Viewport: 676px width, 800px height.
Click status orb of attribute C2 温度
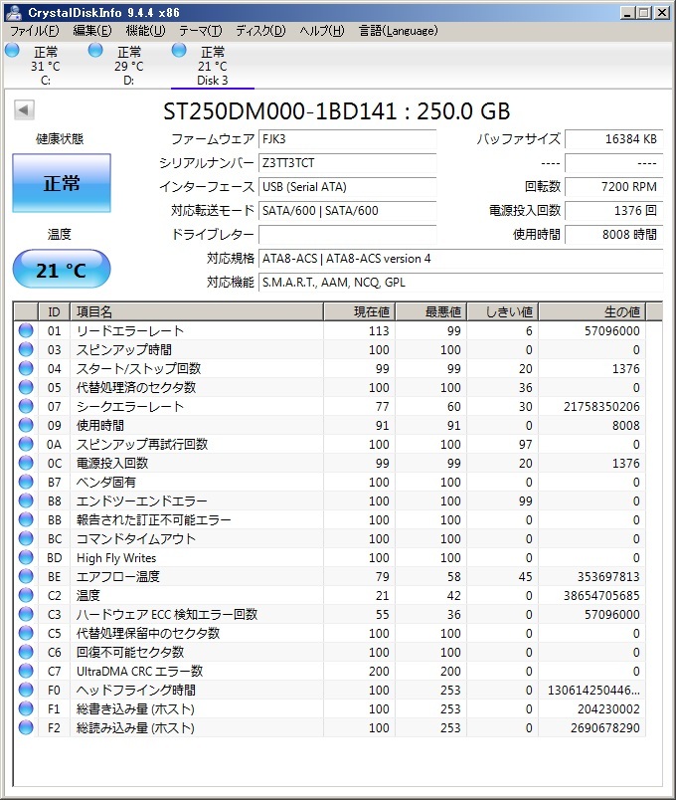point(26,595)
